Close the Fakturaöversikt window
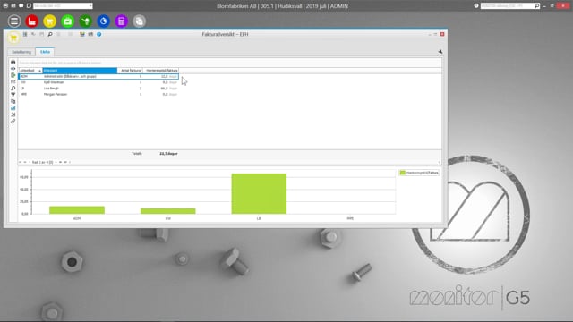This screenshot has width=573, height=322. click(x=442, y=34)
